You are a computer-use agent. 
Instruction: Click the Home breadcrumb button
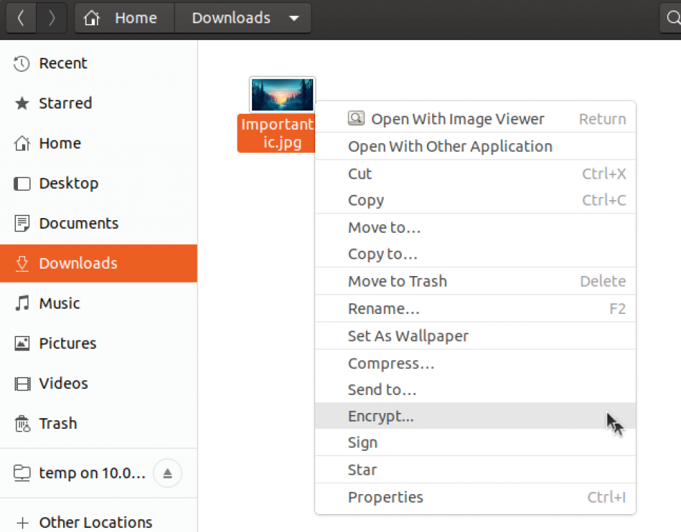(x=124, y=18)
